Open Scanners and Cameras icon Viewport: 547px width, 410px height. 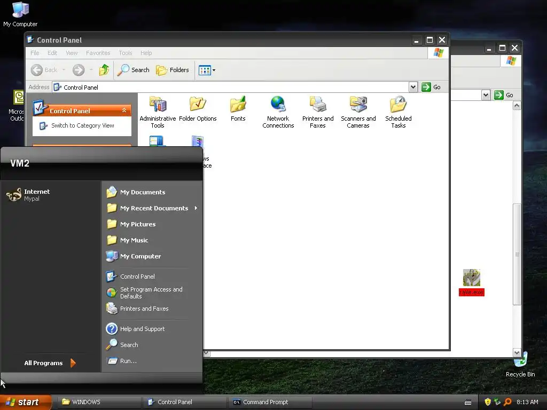[x=358, y=112]
